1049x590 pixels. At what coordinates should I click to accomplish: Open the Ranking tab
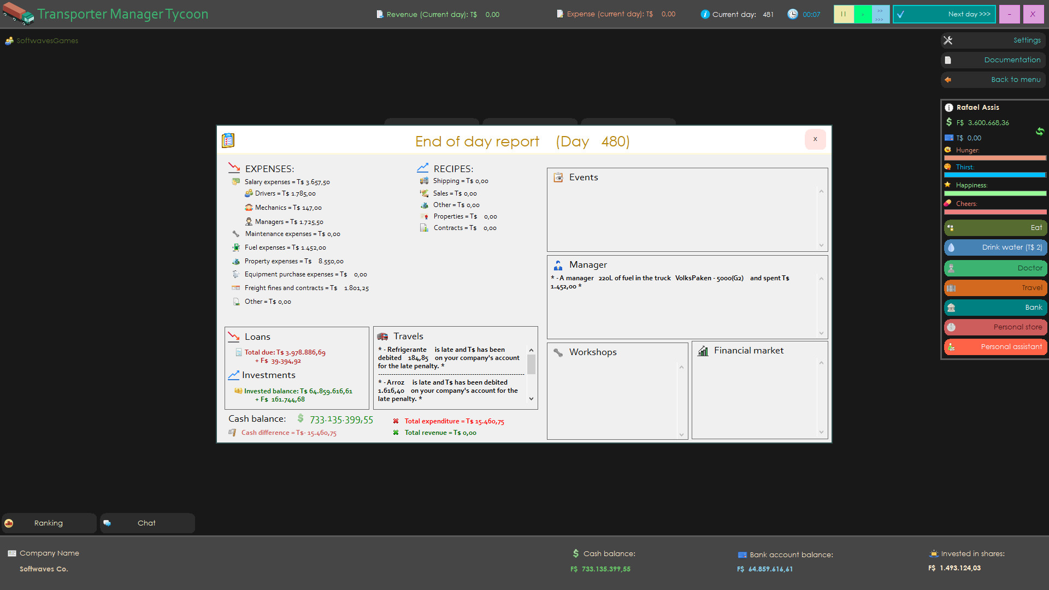49,523
